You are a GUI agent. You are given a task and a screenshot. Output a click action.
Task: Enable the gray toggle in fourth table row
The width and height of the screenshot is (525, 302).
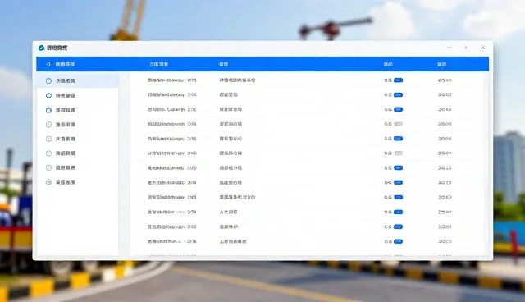click(398, 124)
